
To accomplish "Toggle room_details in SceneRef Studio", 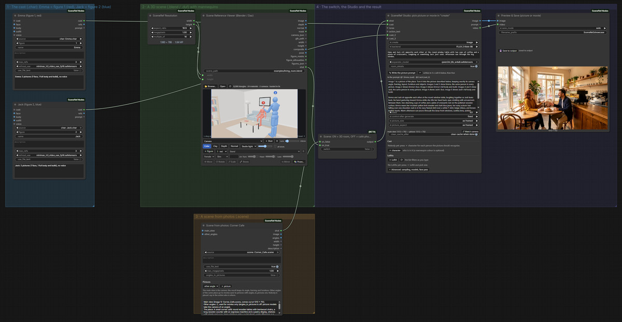I will coord(433,66).
